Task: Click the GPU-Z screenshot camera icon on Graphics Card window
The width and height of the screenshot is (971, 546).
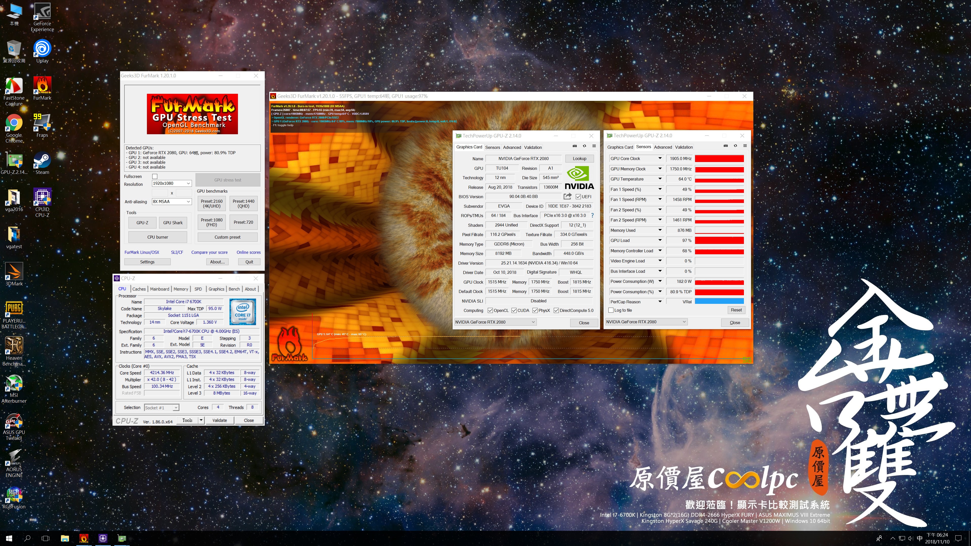Action: tap(575, 146)
